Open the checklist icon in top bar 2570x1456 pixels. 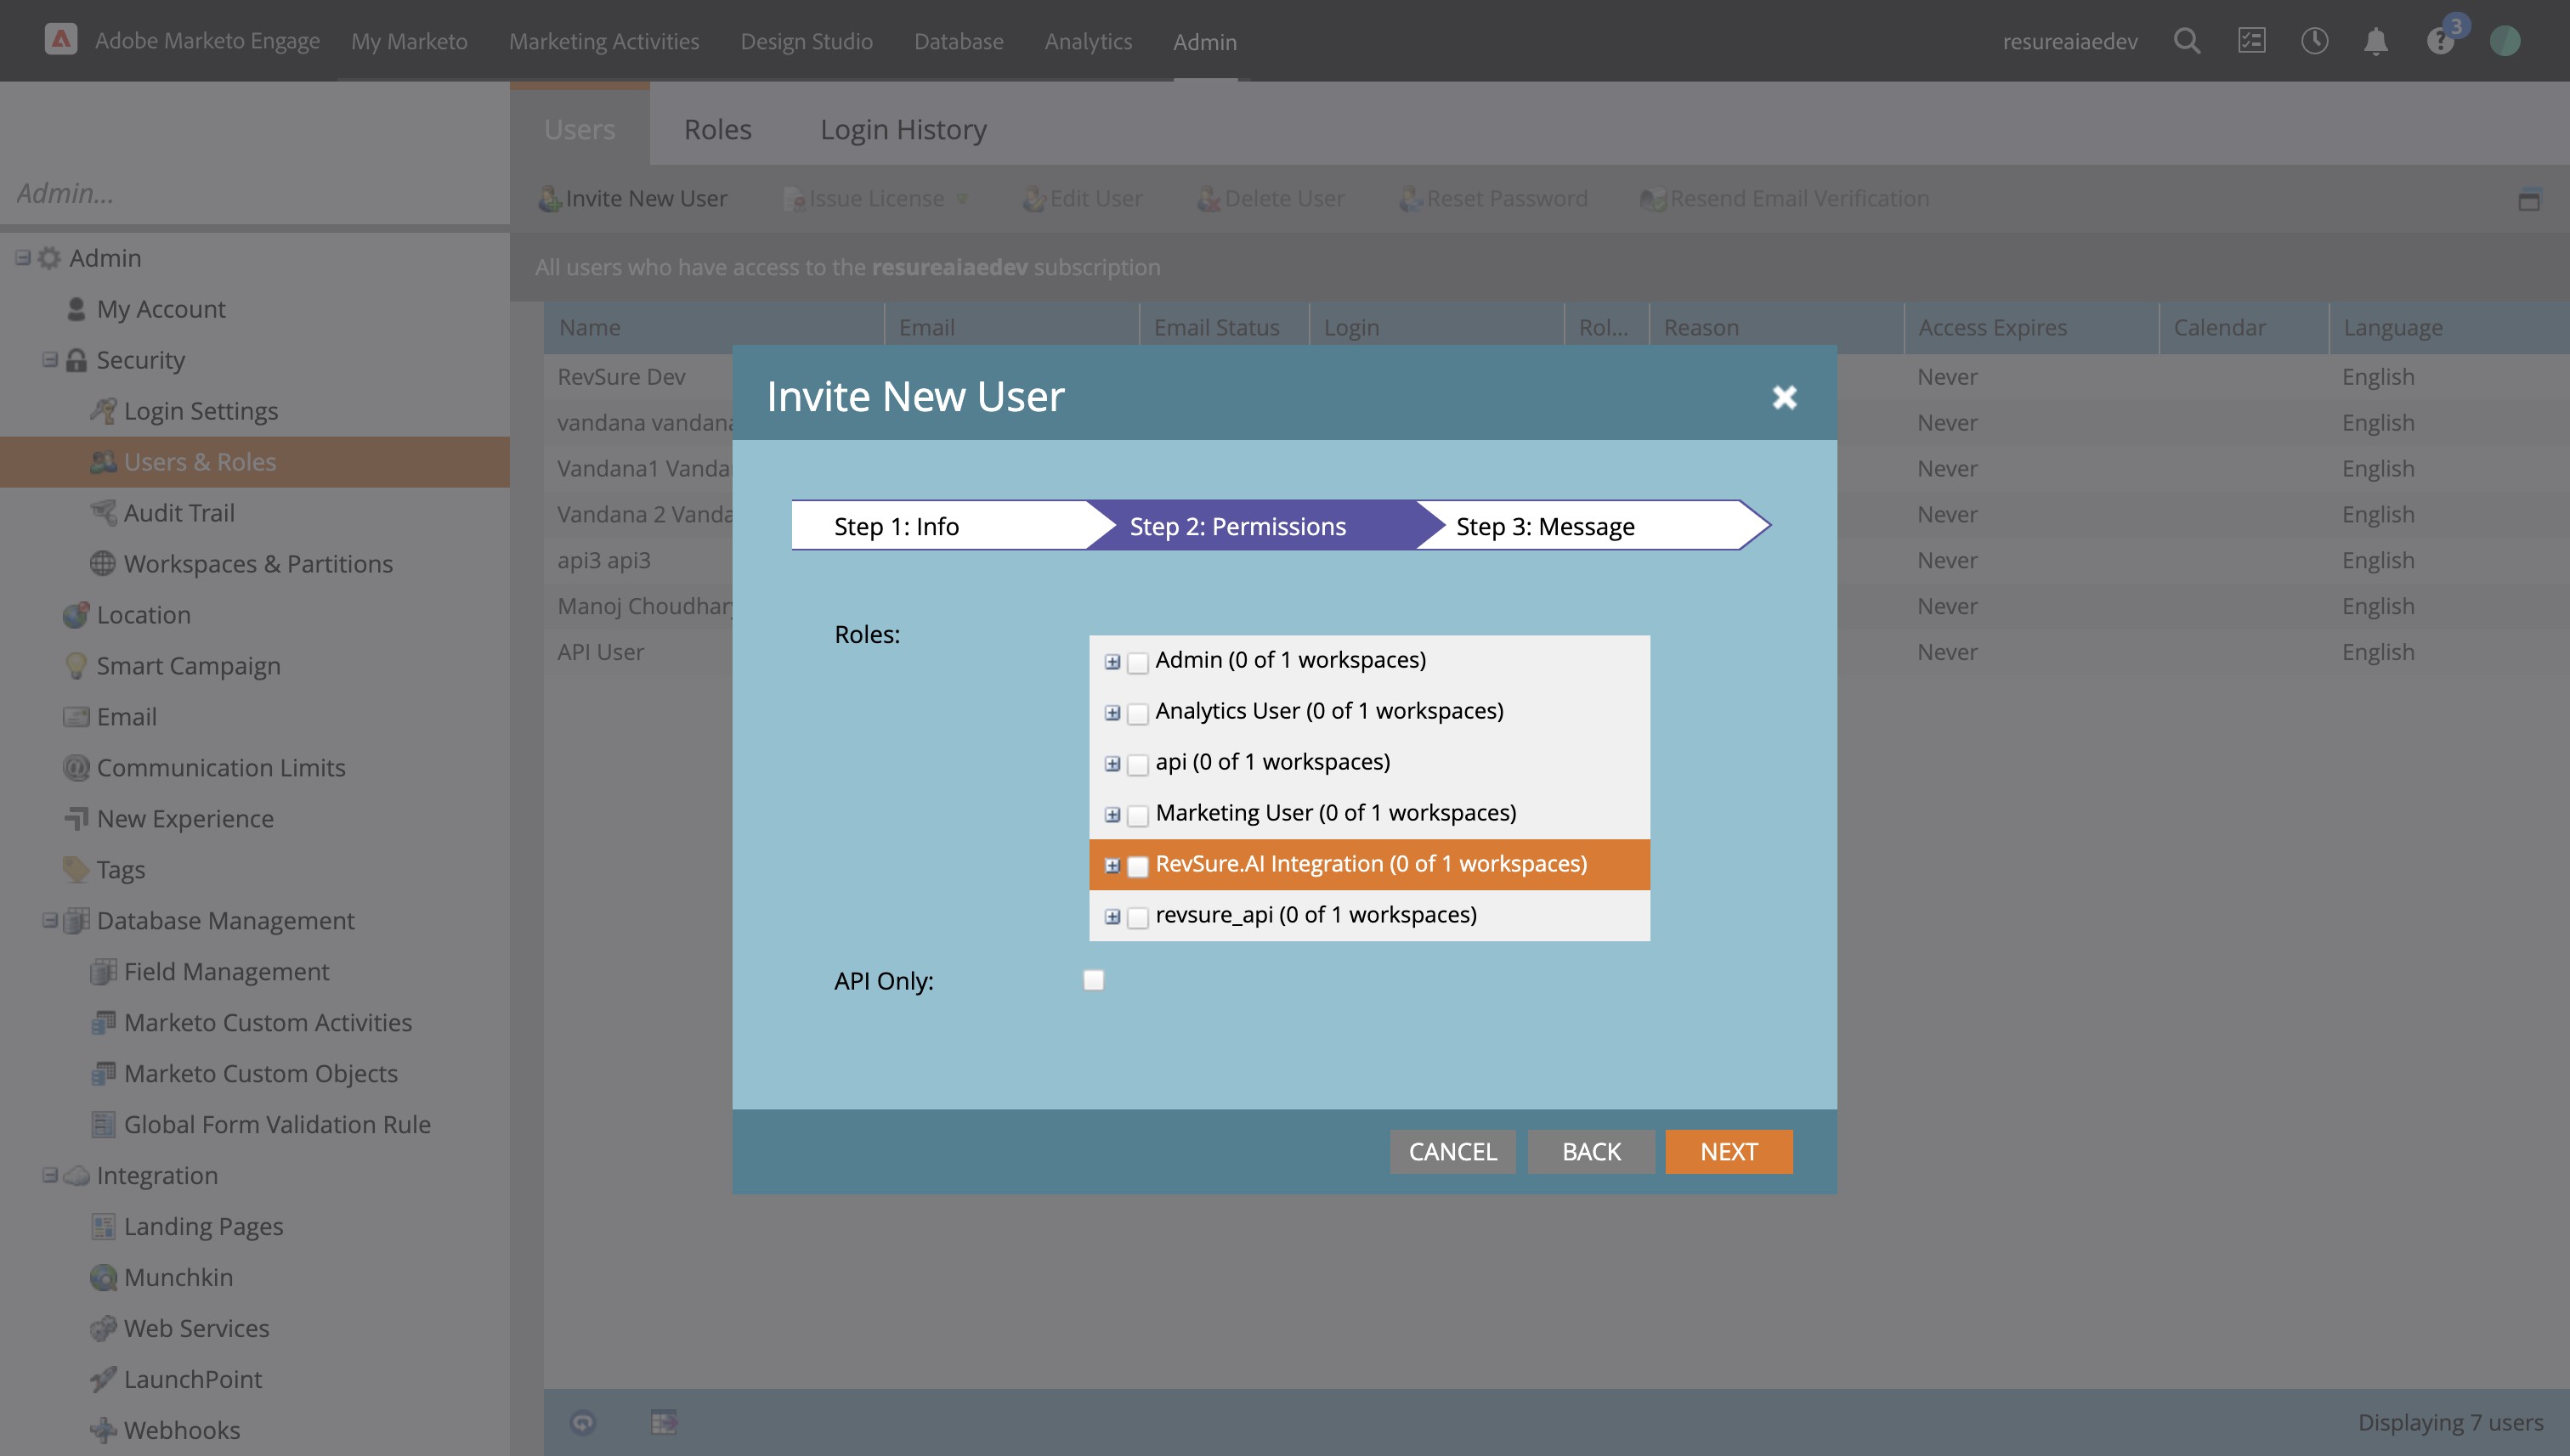2251,41
